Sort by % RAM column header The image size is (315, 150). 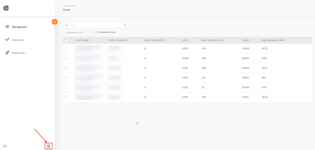tap(245, 40)
